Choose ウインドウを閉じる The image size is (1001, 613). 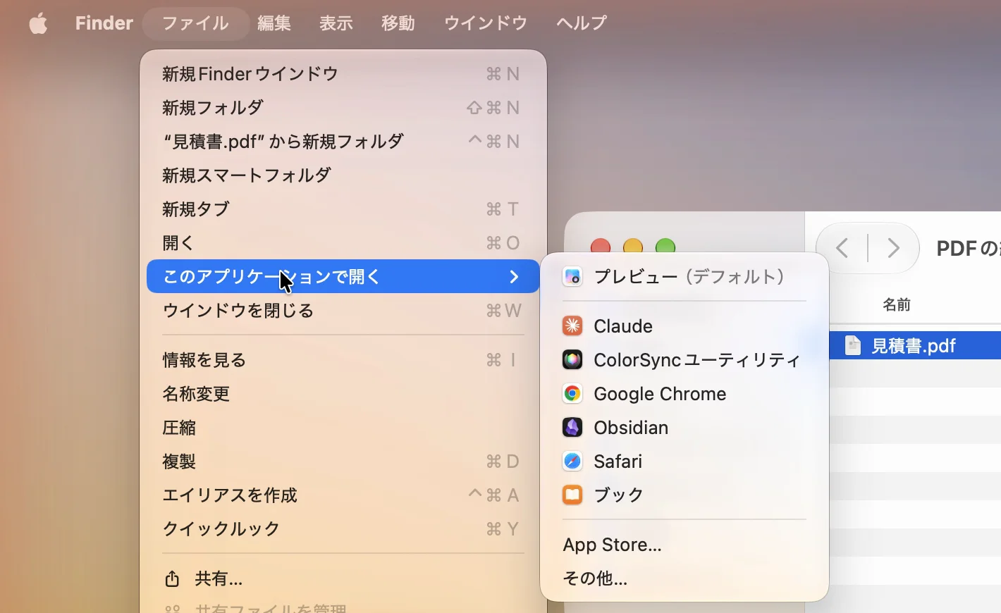343,311
